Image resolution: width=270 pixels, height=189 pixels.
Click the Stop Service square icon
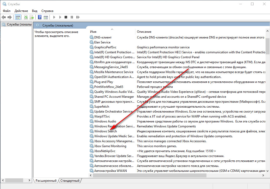click(66, 17)
